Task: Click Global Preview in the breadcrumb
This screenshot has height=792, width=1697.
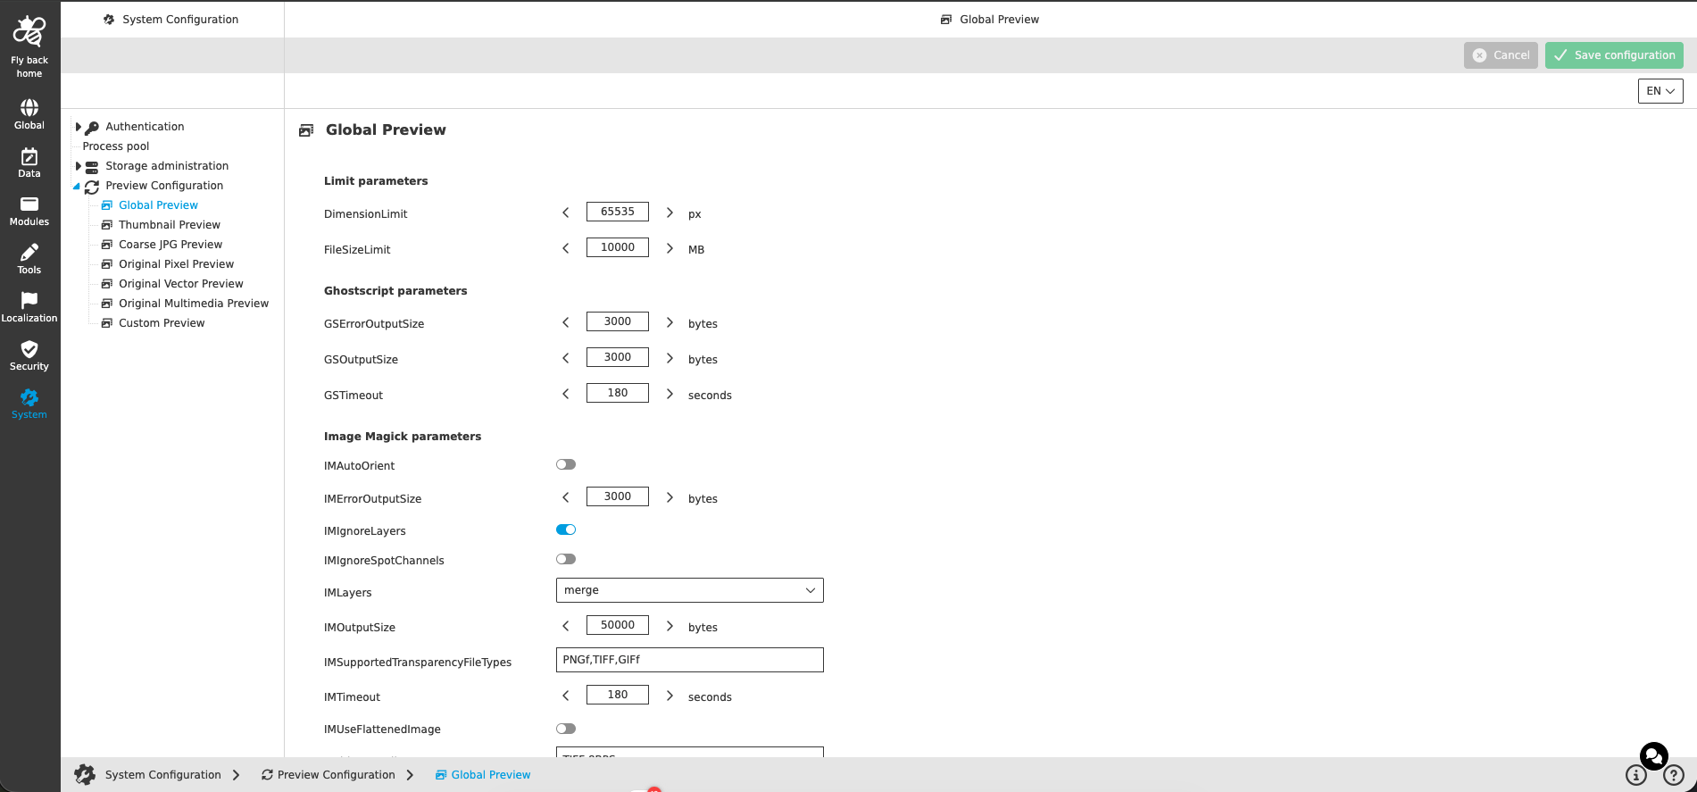Action: [491, 775]
